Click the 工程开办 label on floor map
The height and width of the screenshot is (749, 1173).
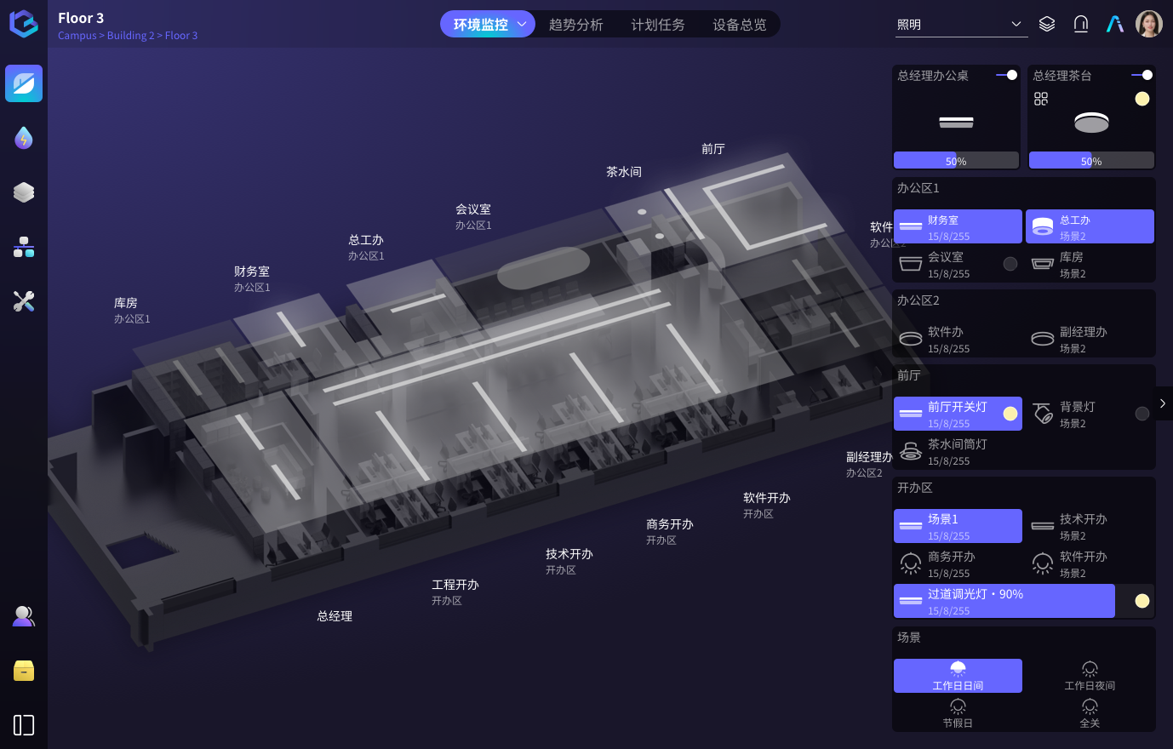[x=455, y=585]
